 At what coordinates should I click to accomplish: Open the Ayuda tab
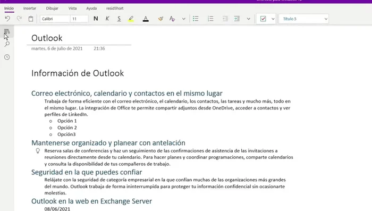click(x=91, y=9)
